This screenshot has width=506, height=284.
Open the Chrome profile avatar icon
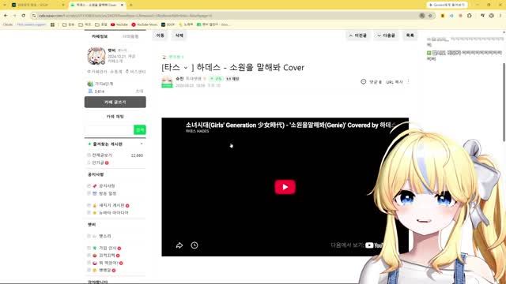click(x=492, y=16)
